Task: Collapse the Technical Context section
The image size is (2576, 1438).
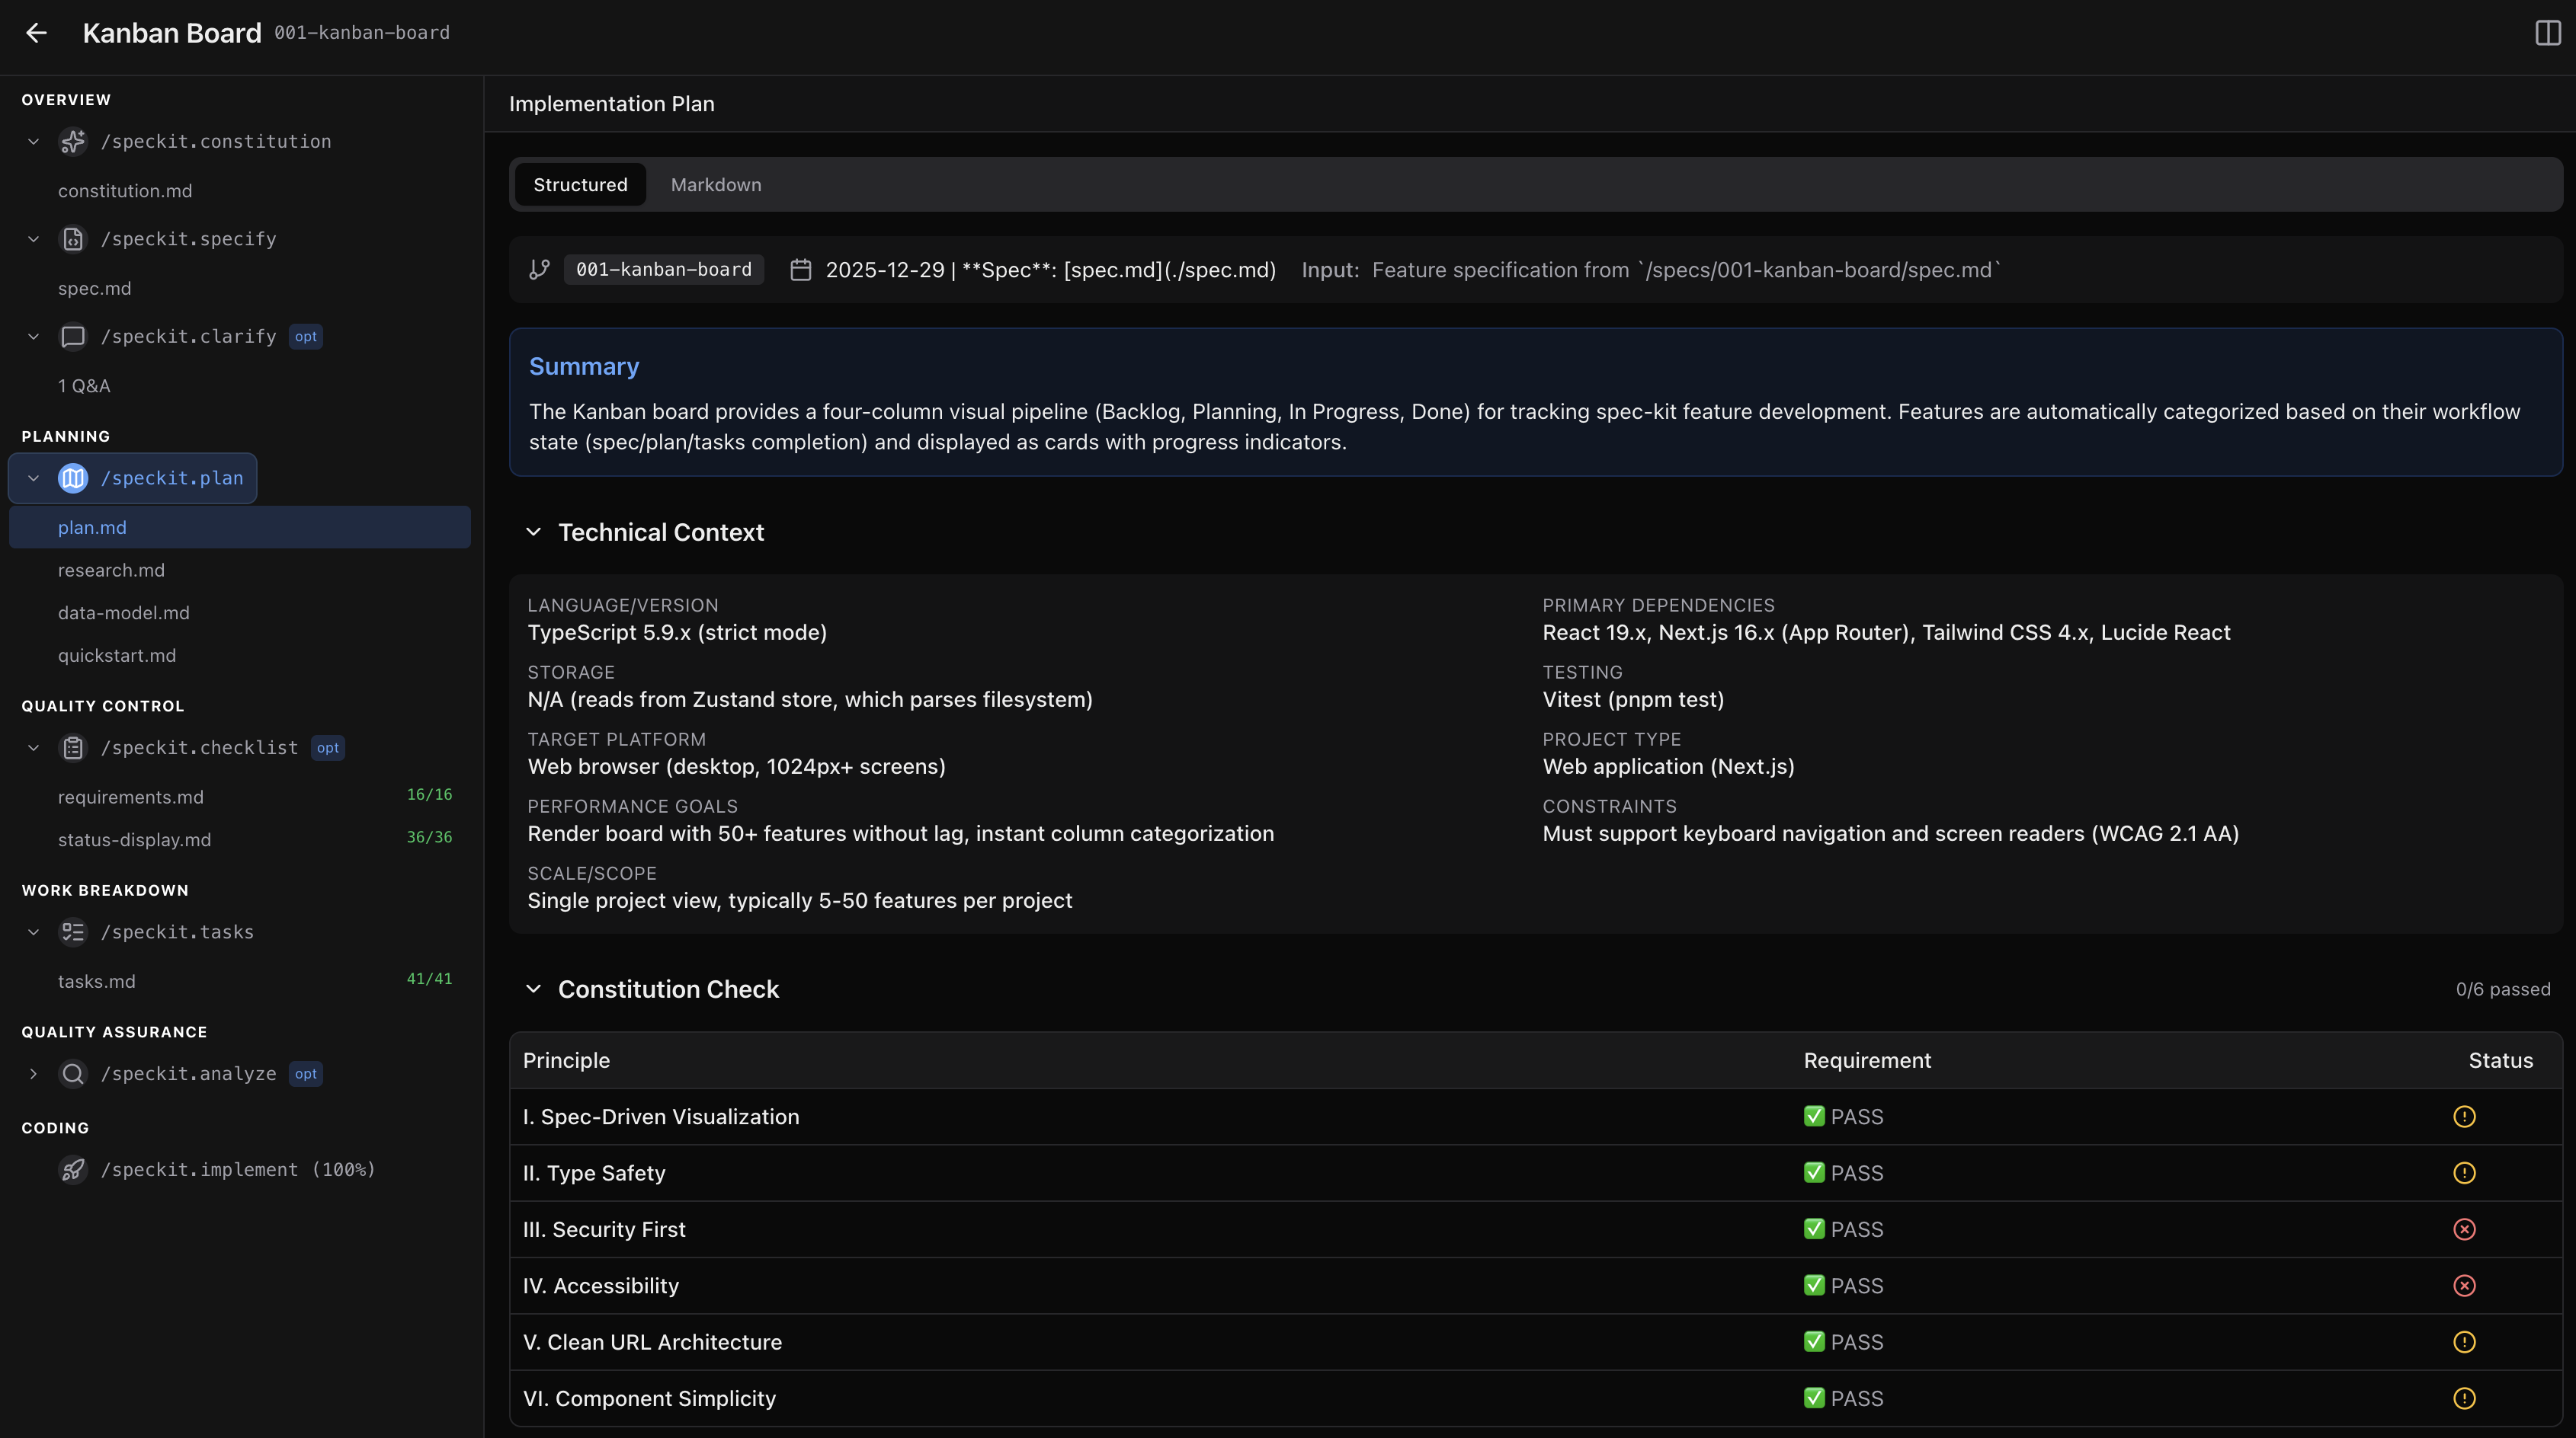Action: click(x=534, y=532)
